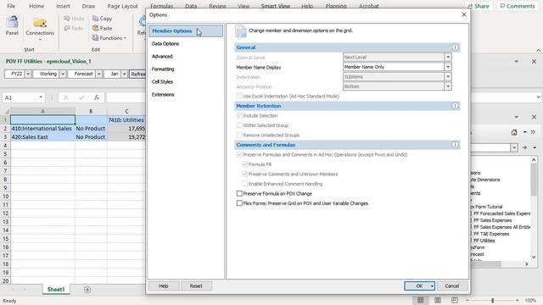The height and width of the screenshot is (305, 543).
Task: Toggle Formula Fill checkbox
Action: pos(245,164)
